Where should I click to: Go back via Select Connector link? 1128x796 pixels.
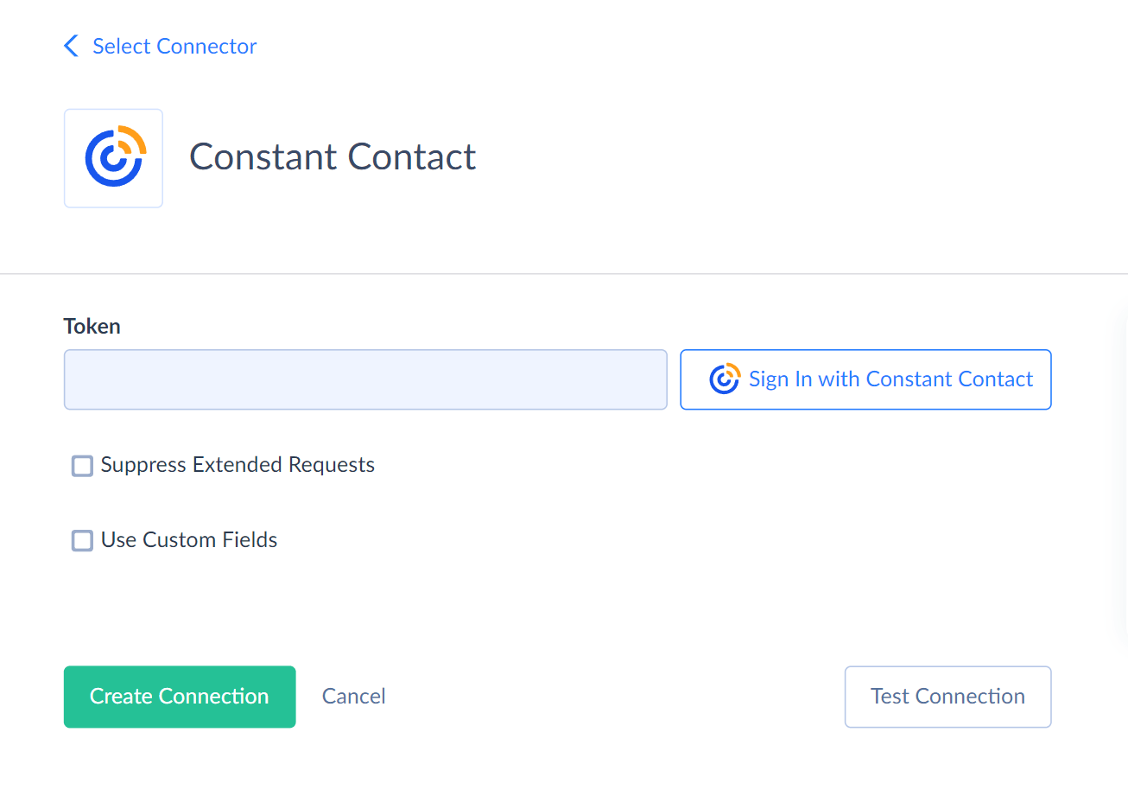tap(174, 46)
